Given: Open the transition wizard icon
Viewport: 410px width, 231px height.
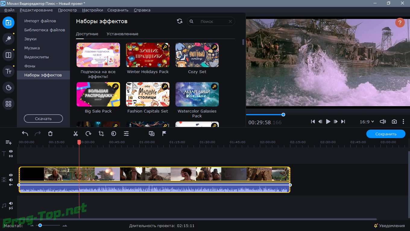Looking at the screenshot, I should click(x=152, y=133).
